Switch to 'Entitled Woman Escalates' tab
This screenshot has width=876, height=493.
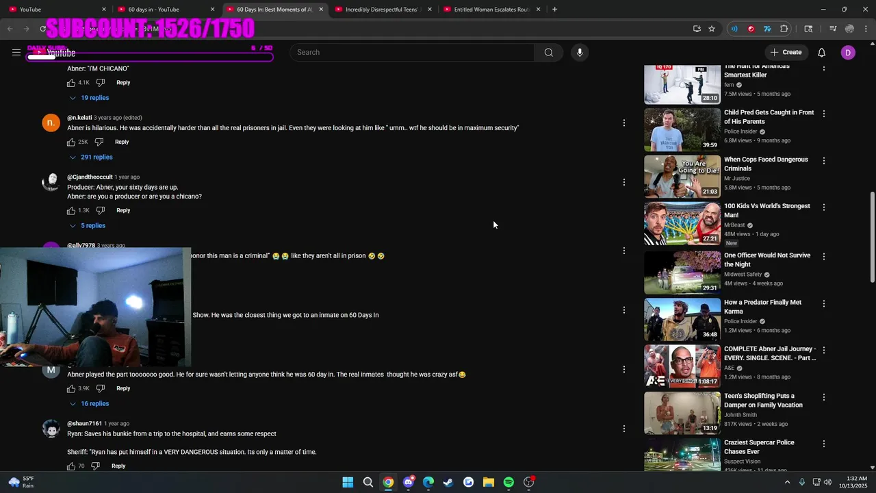pyautogui.click(x=491, y=10)
